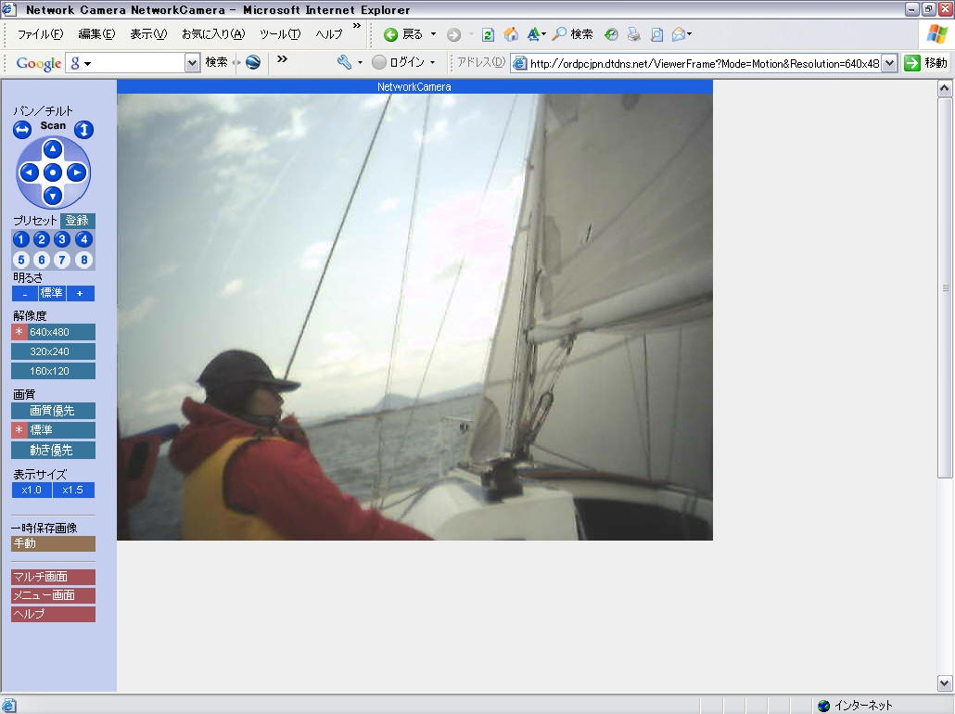This screenshot has height=714, width=955.
Task: Open the red ヘルプ link in sidebar
Action: coord(53,614)
